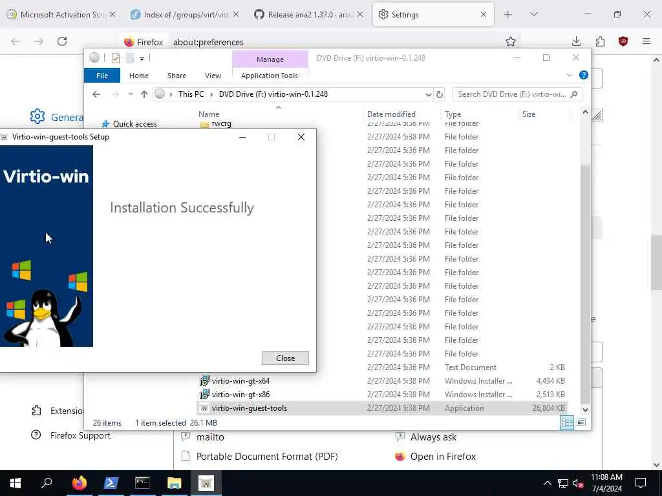Open PowerShell from the taskbar
The image size is (662, 496).
point(111,483)
